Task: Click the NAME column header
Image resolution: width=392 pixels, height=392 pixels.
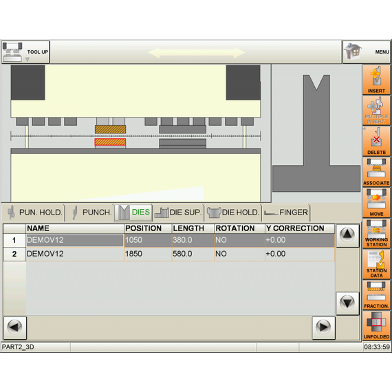Action: tap(75, 228)
